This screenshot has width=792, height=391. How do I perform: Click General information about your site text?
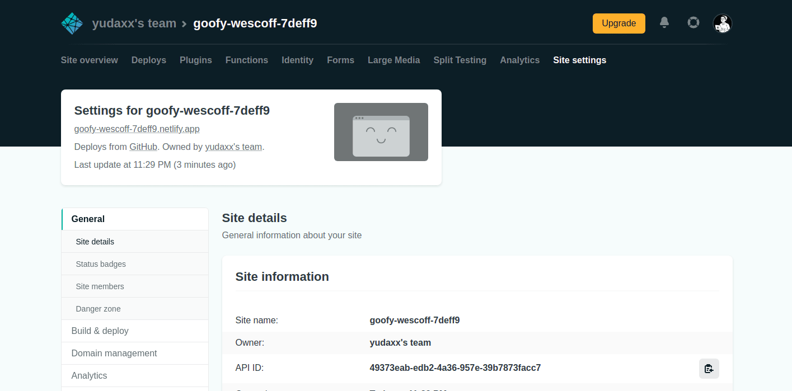(292, 235)
